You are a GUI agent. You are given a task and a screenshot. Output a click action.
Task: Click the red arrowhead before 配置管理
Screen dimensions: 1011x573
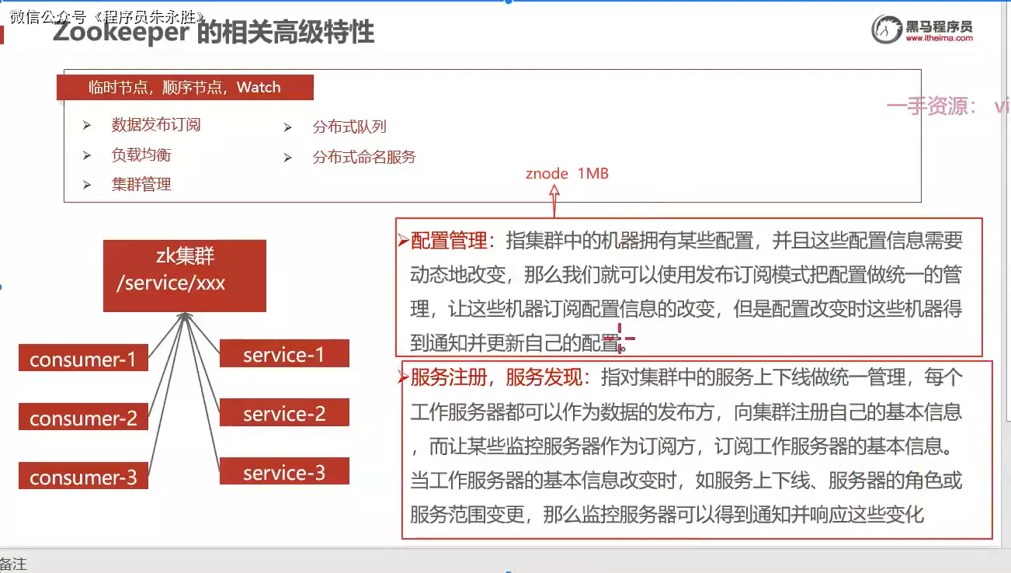[x=403, y=241]
